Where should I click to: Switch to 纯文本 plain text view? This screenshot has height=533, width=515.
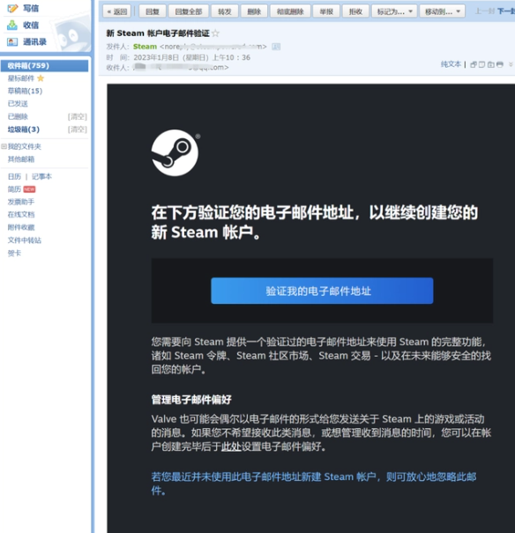[451, 64]
